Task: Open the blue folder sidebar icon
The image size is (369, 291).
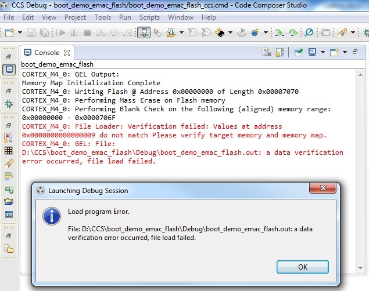Action: [x=9, y=202]
